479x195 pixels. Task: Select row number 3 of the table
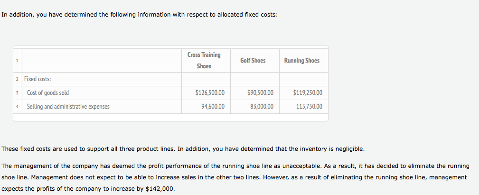17,93
